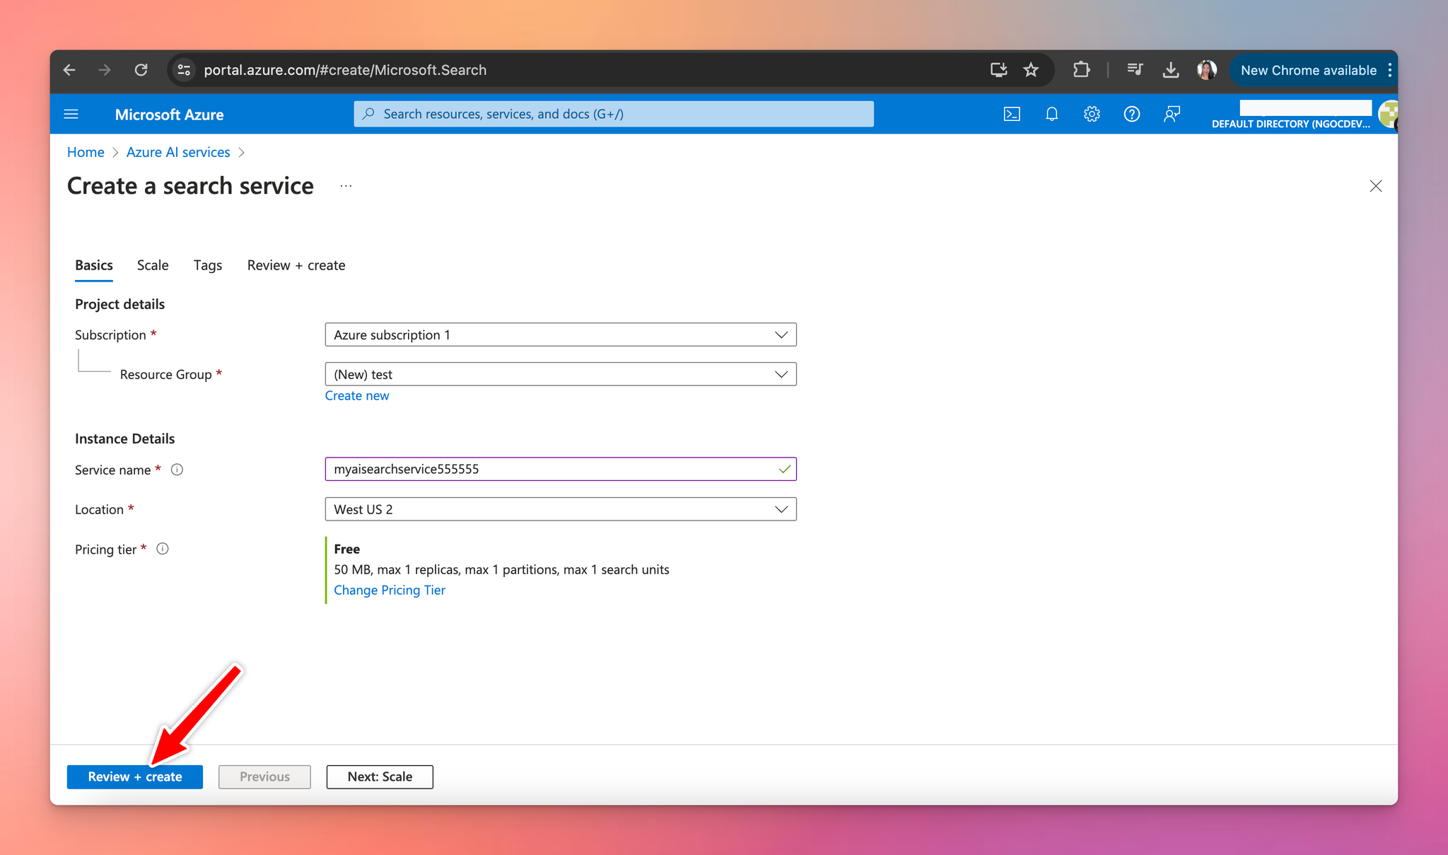
Task: Open the Azure portal hamburger menu
Action: tap(71, 114)
